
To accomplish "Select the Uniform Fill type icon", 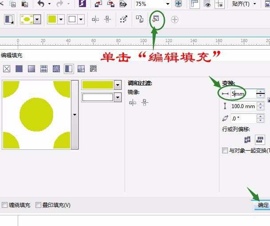I will point(19,69).
